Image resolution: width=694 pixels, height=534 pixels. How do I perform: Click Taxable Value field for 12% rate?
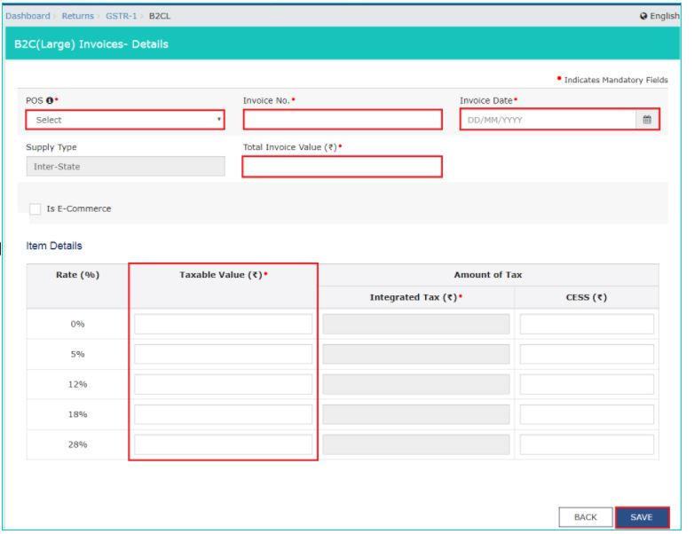pyautogui.click(x=224, y=384)
